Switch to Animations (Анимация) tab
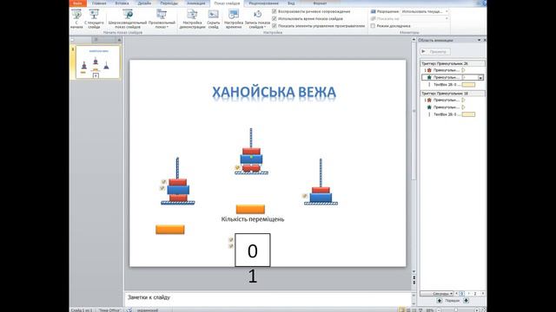 click(x=195, y=3)
